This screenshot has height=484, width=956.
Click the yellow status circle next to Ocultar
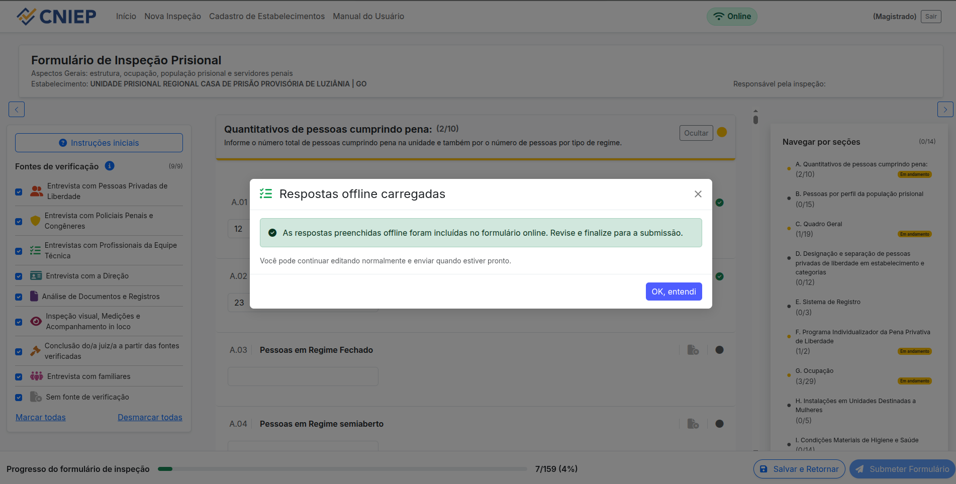tap(722, 132)
